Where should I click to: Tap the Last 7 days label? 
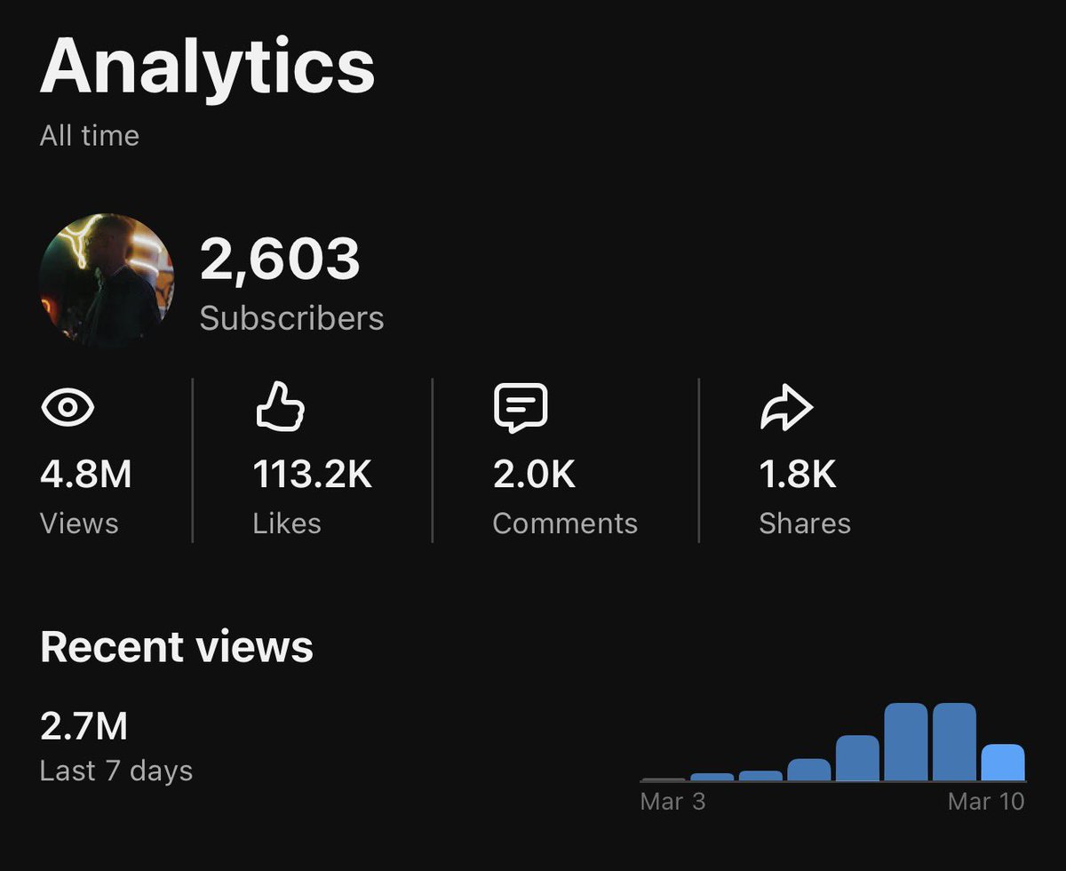115,771
